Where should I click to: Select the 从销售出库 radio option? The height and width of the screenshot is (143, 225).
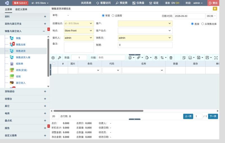202,24
